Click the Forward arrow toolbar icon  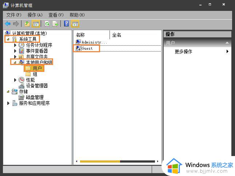[x=16, y=24]
